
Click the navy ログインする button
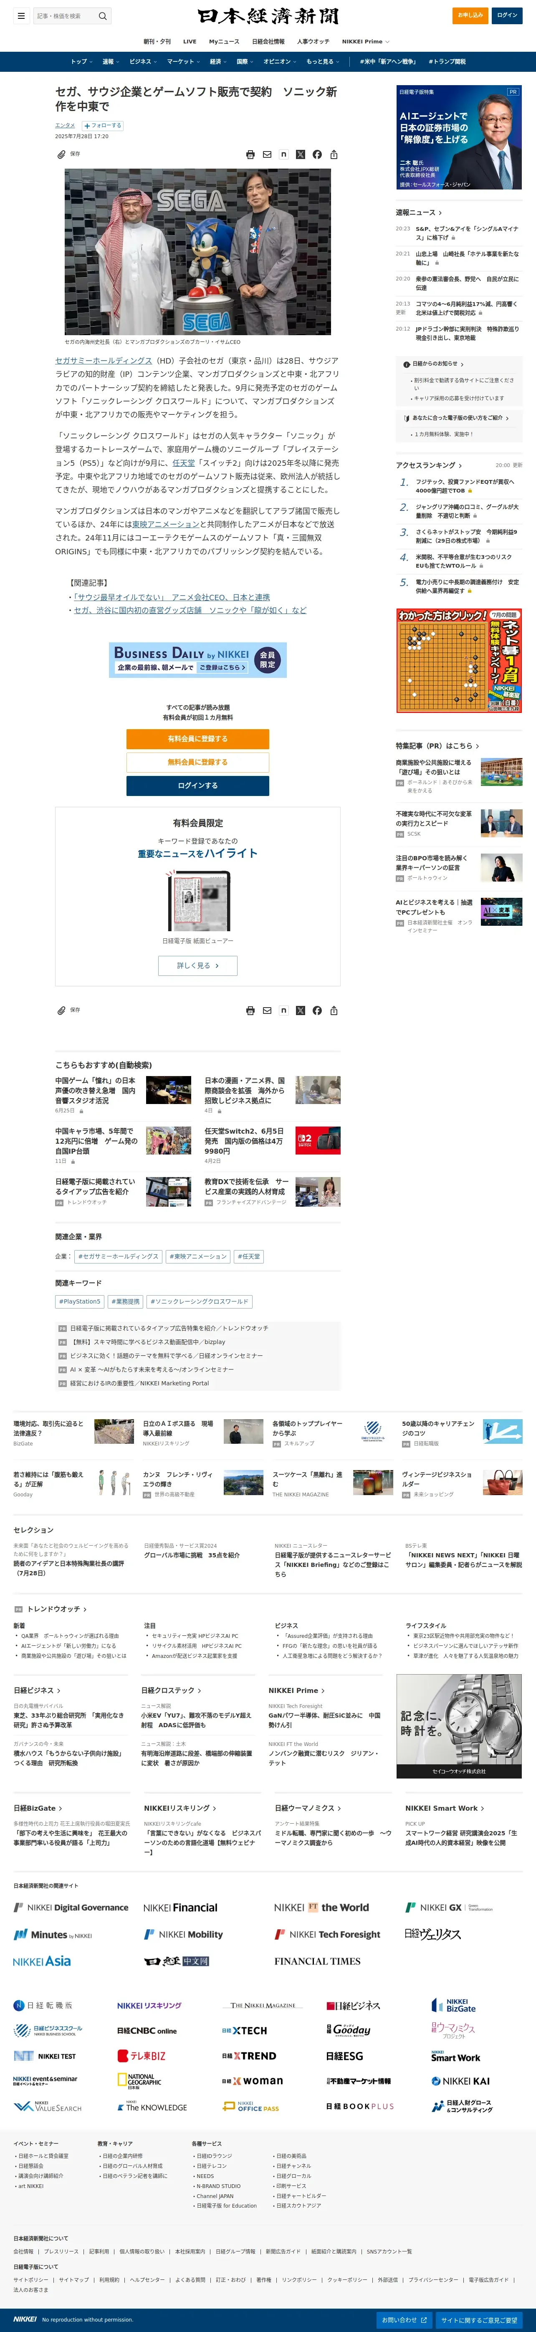coord(197,786)
